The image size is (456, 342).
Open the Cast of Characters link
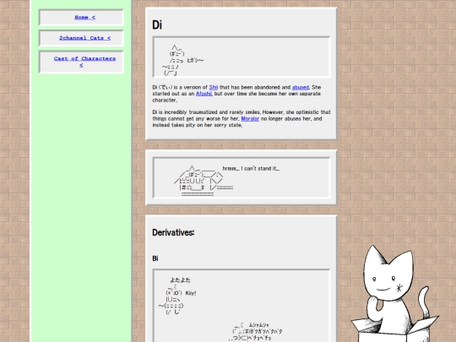[x=84, y=62]
